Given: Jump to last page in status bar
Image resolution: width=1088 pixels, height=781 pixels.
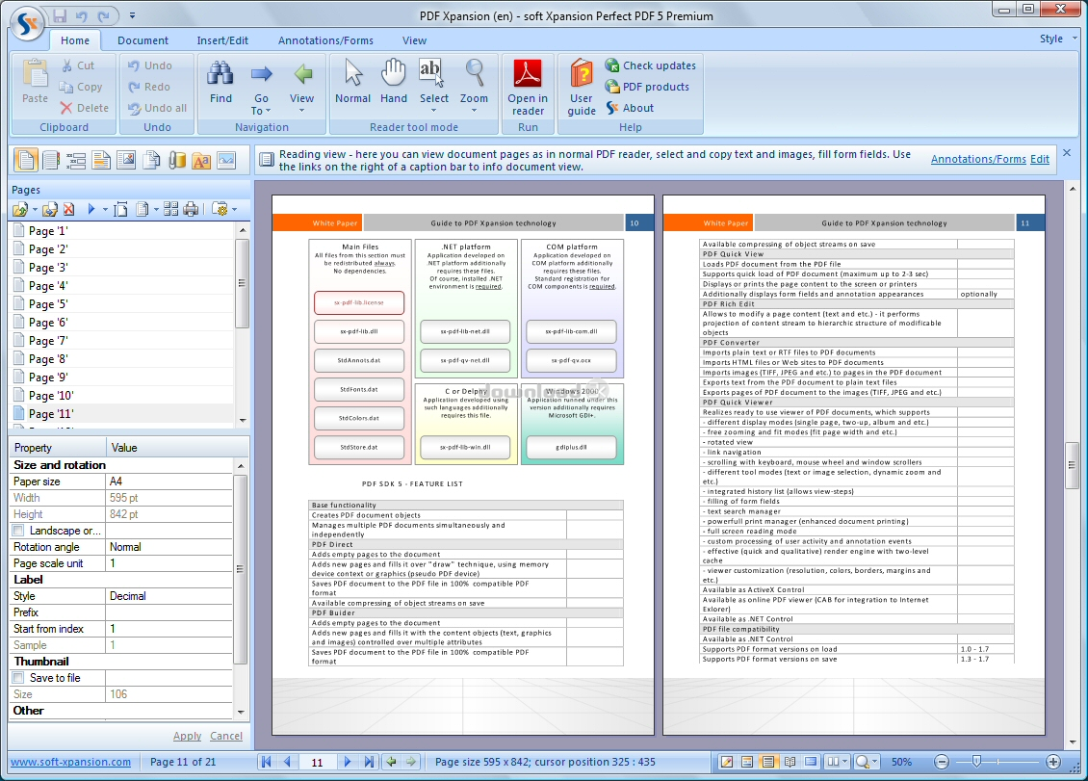Looking at the screenshot, I should tap(369, 762).
